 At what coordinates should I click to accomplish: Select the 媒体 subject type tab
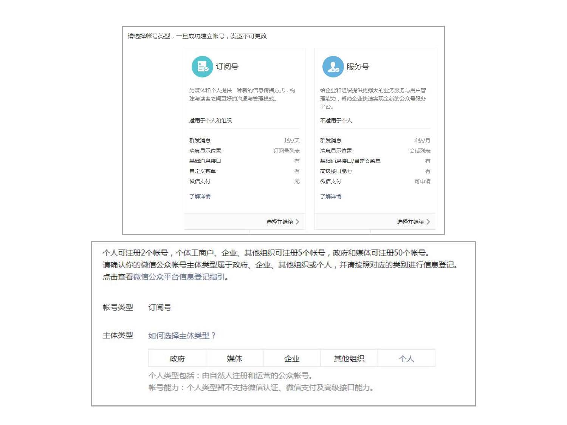pos(234,359)
